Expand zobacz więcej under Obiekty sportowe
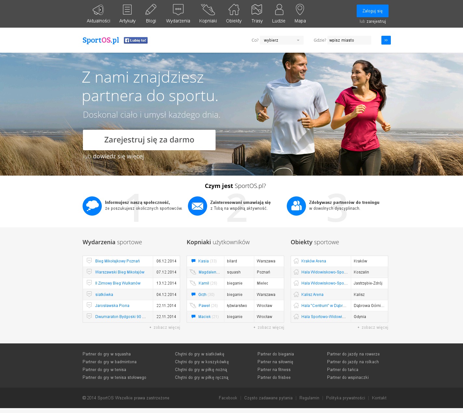Image resolution: width=463 pixels, height=413 pixels. coord(374,327)
